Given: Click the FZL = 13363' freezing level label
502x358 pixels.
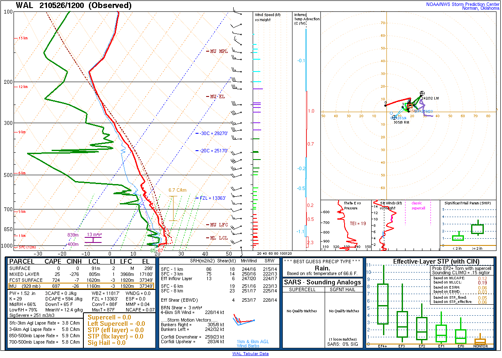Looking at the screenshot, I should pyautogui.click(x=213, y=198).
